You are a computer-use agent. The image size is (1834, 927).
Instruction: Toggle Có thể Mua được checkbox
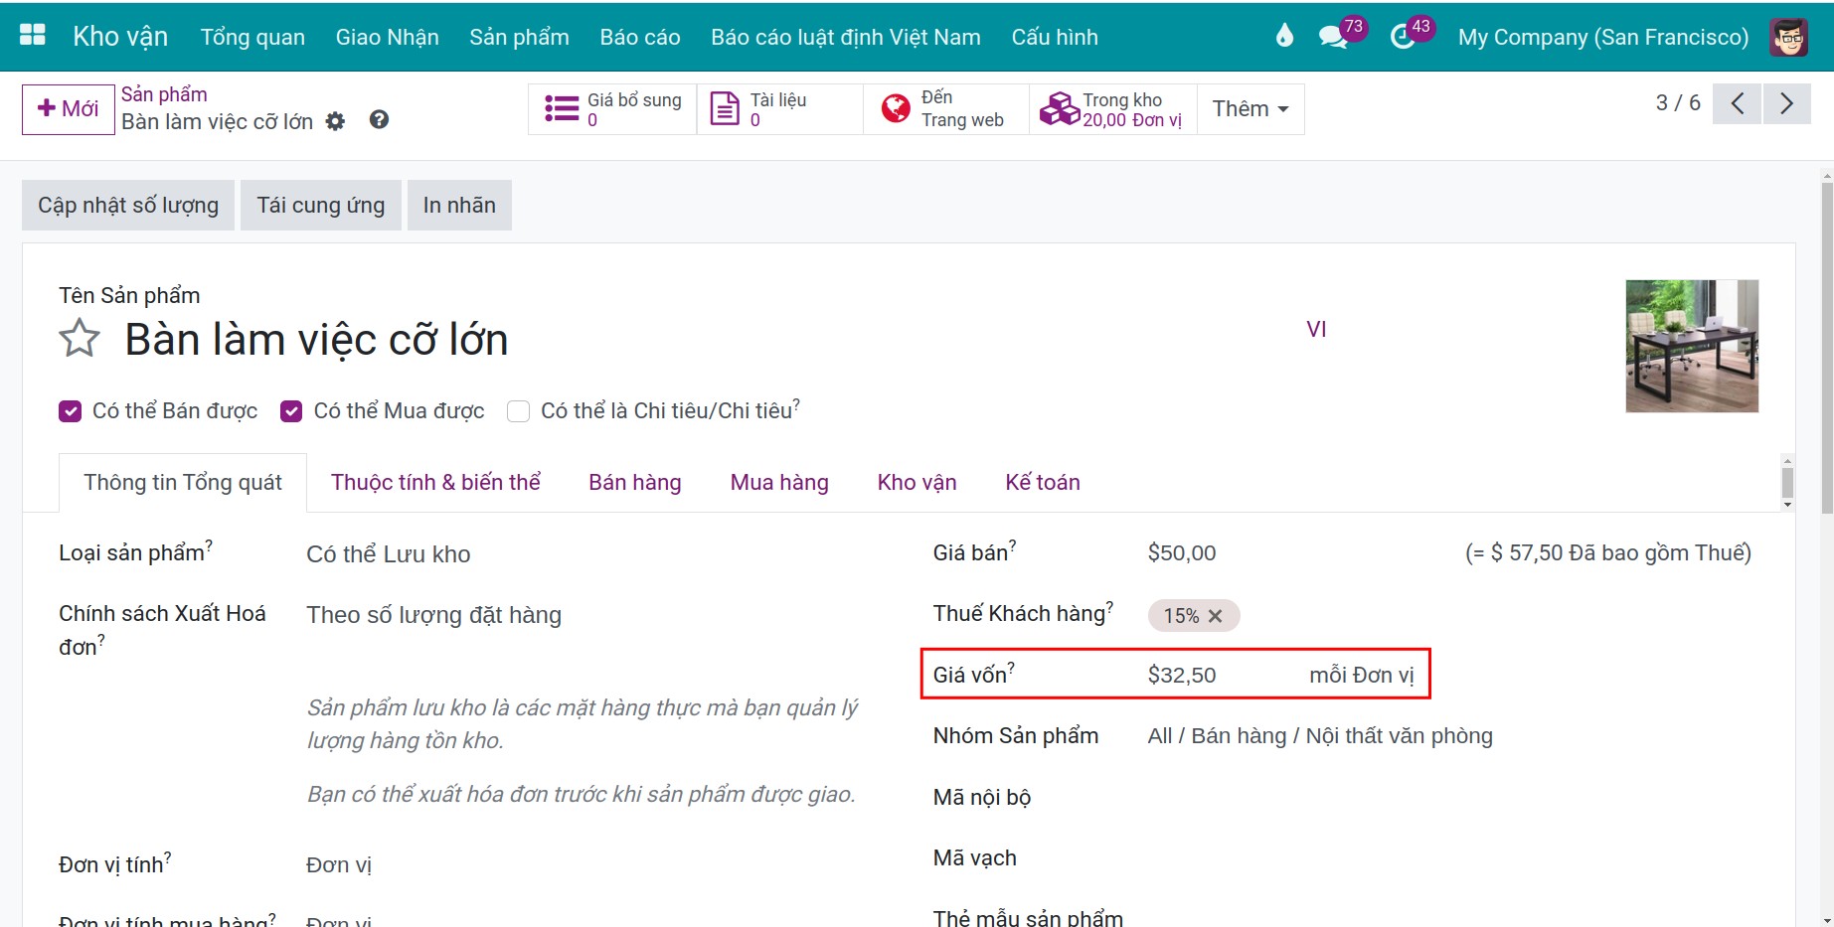291,411
